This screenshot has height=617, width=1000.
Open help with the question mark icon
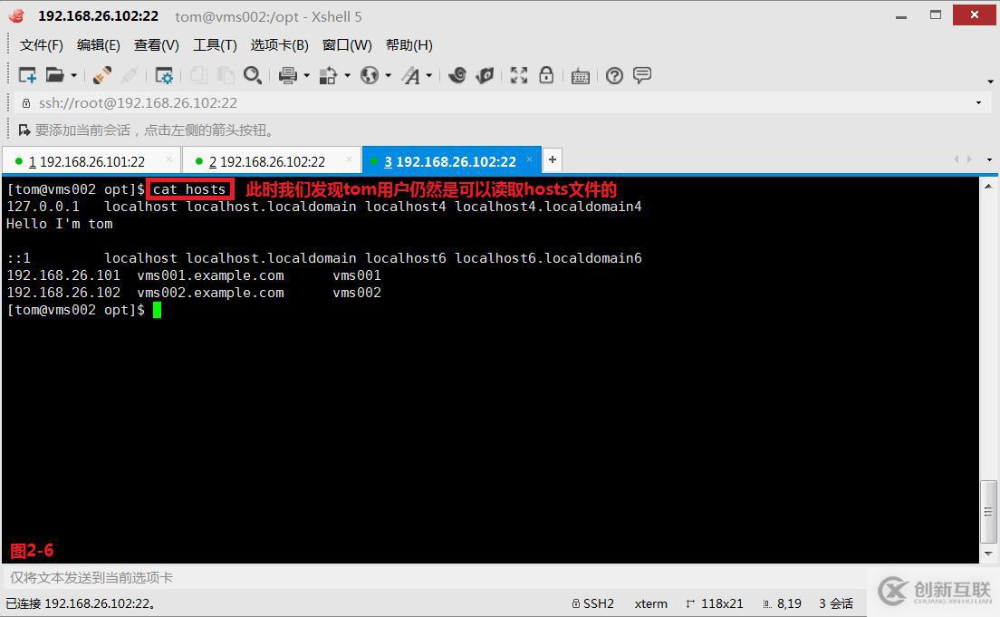614,76
